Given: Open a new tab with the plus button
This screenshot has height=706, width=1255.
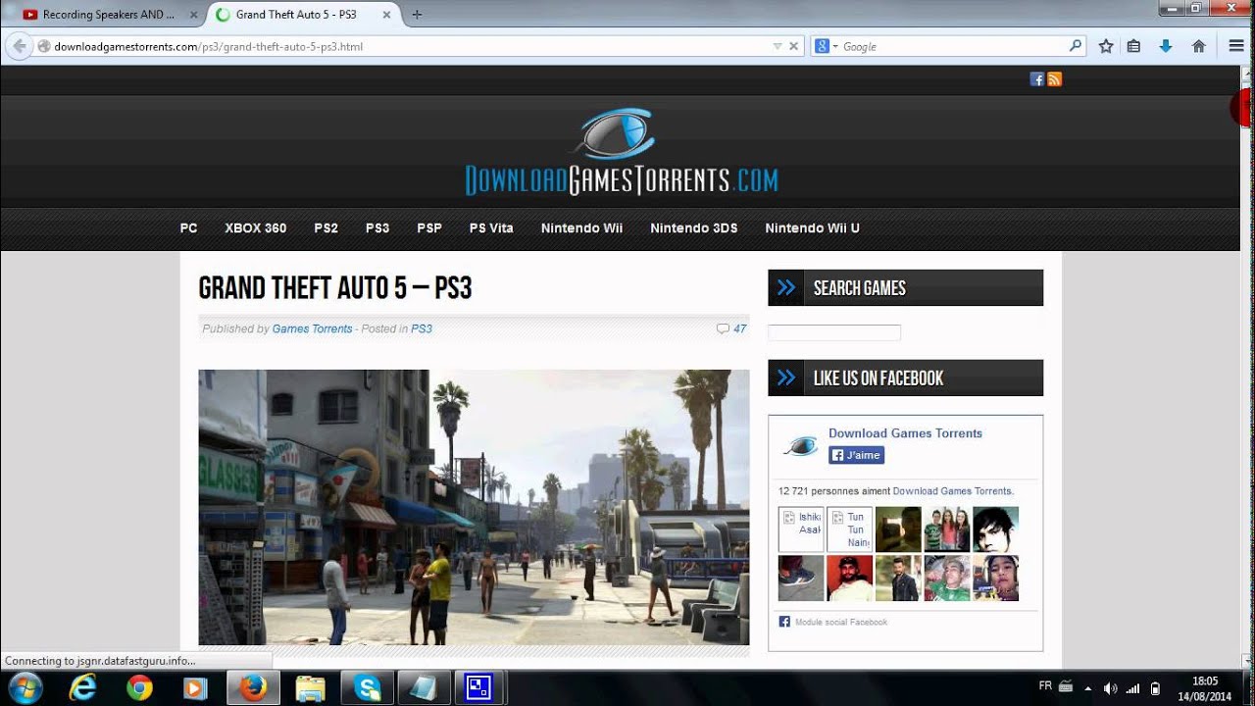Looking at the screenshot, I should (417, 15).
